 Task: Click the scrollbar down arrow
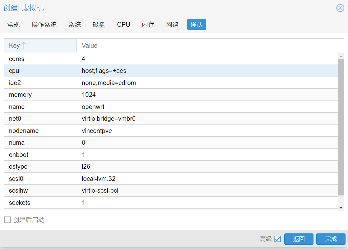(x=341, y=208)
